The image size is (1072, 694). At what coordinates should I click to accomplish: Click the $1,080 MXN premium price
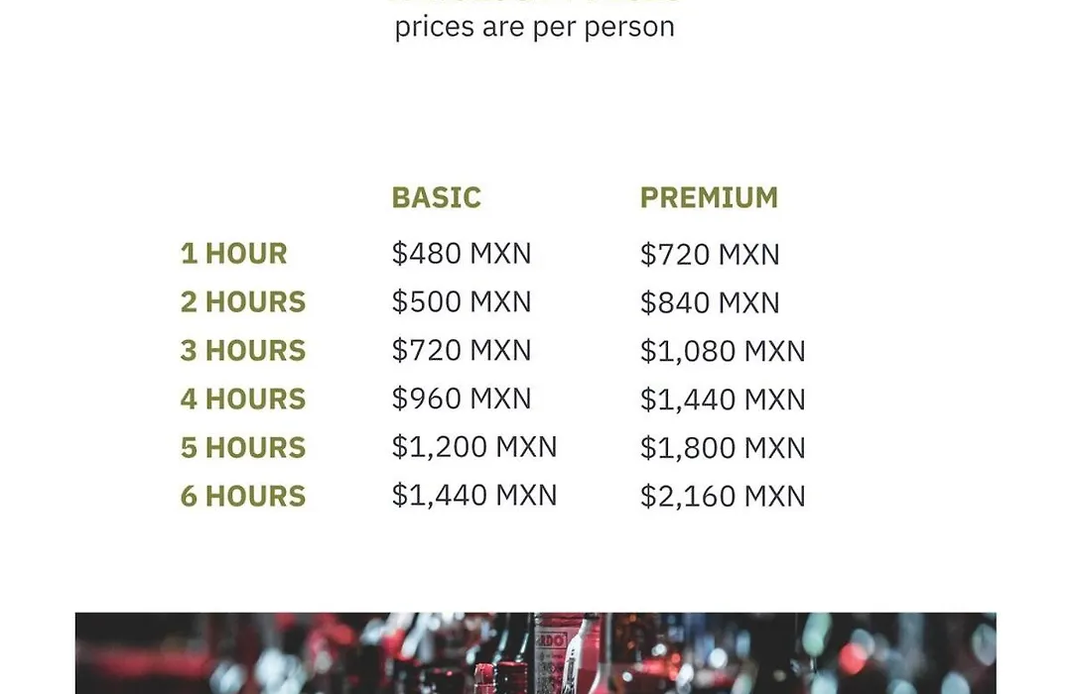coord(723,352)
